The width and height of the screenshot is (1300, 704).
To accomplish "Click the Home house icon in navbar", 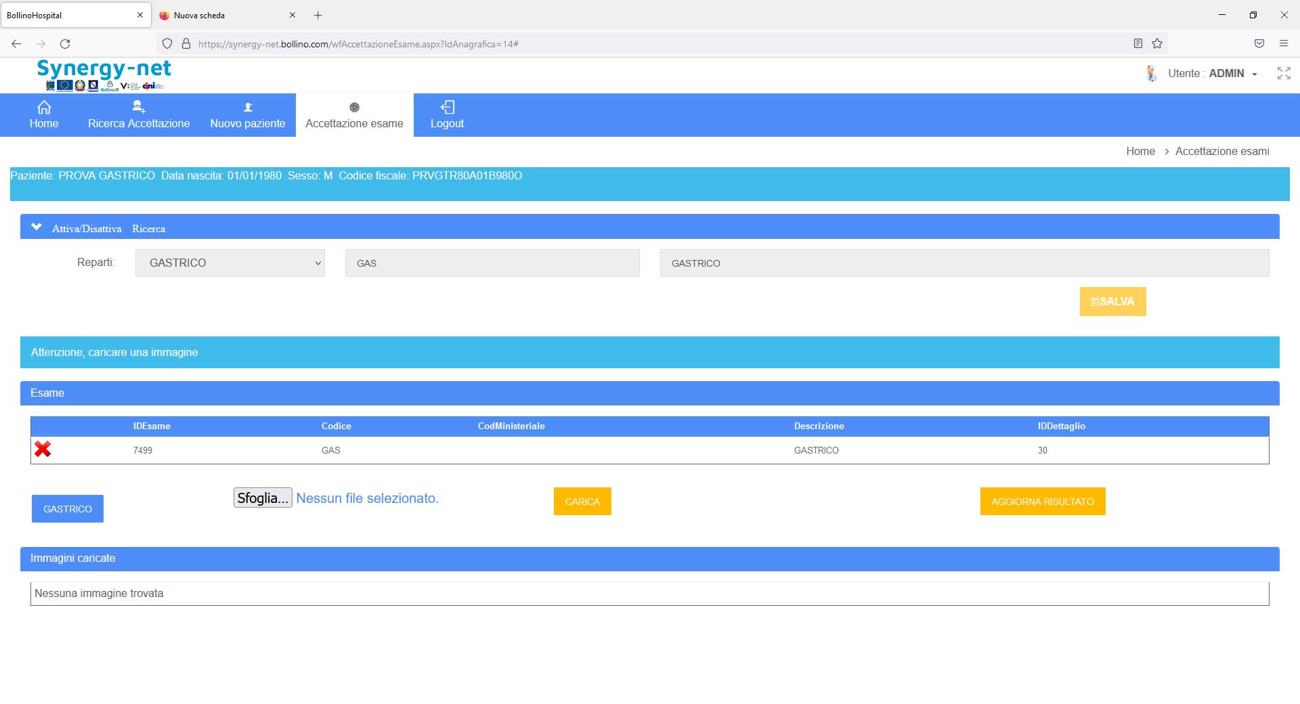I will click(x=44, y=107).
